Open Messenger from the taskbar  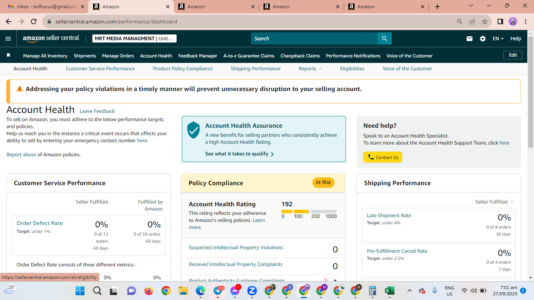tap(235, 291)
